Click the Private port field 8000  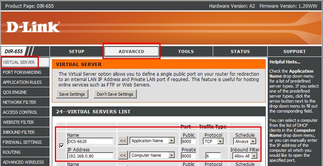pyautogui.click(x=189, y=156)
